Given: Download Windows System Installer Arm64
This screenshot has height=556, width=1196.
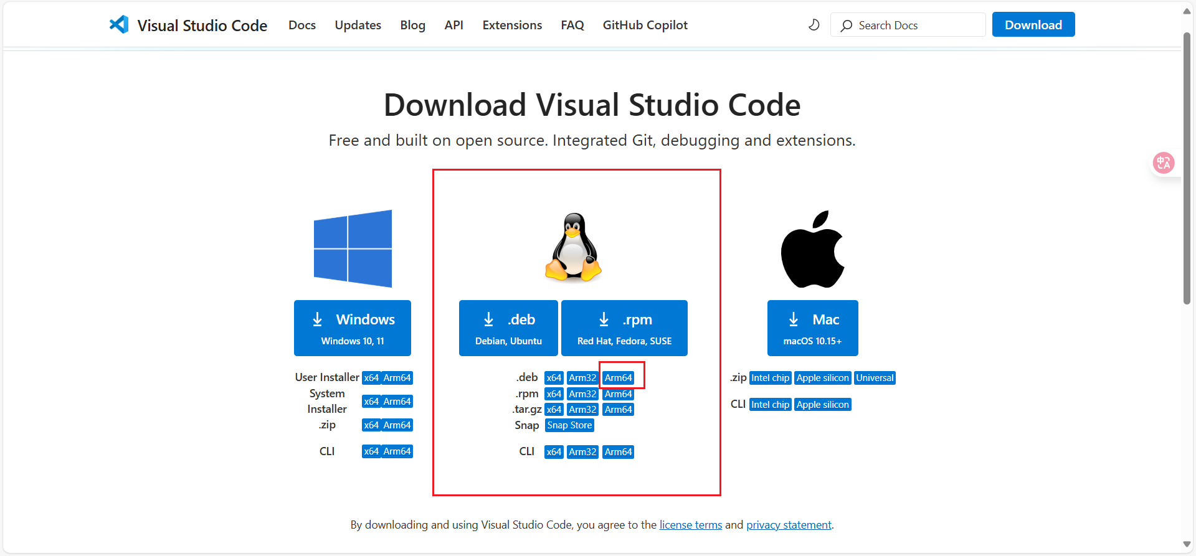Looking at the screenshot, I should click(x=397, y=402).
